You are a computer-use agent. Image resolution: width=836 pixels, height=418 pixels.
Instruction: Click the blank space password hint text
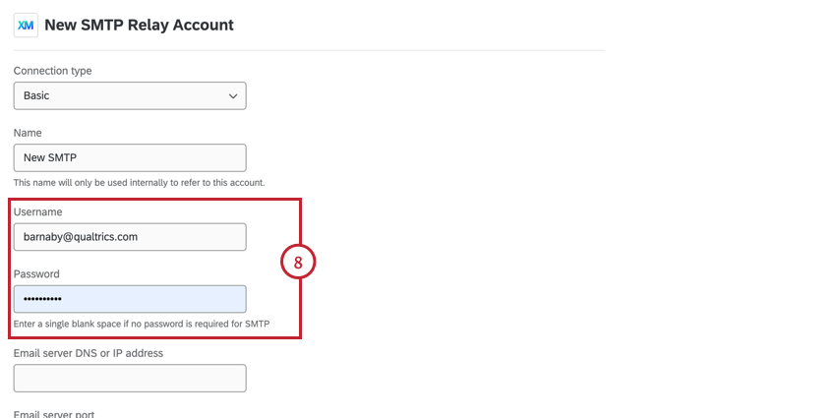tap(142, 324)
